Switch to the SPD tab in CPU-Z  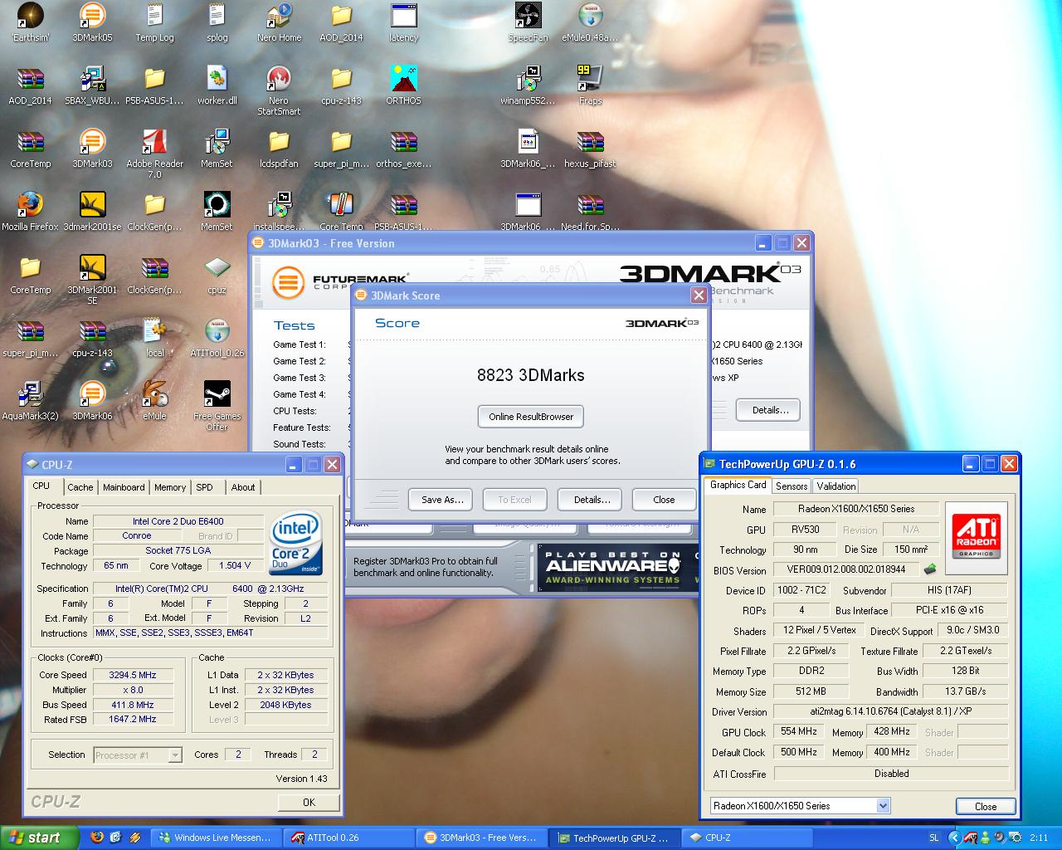[205, 487]
